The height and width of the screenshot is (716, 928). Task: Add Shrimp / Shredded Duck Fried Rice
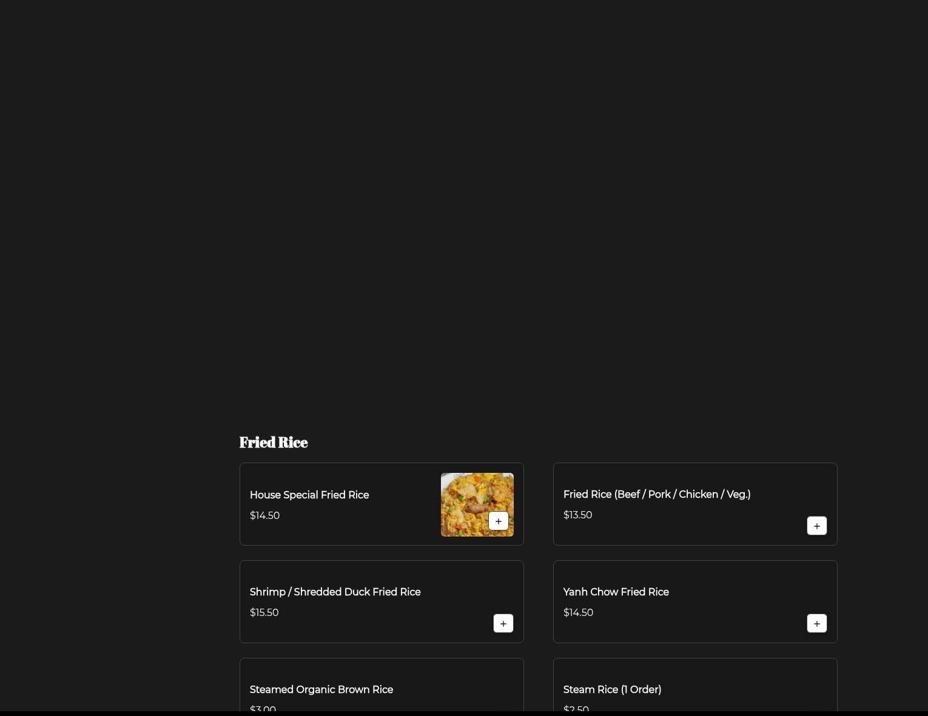coord(503,623)
